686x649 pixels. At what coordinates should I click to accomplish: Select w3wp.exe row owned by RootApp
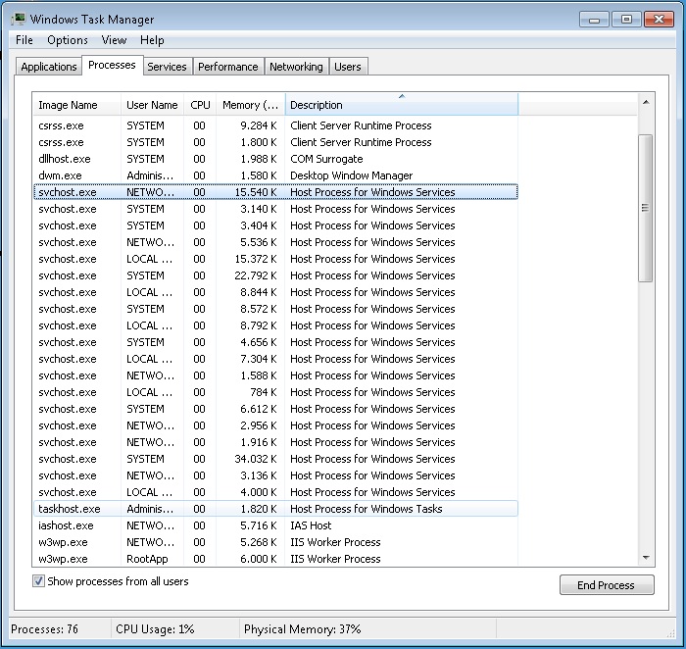pyautogui.click(x=275, y=559)
